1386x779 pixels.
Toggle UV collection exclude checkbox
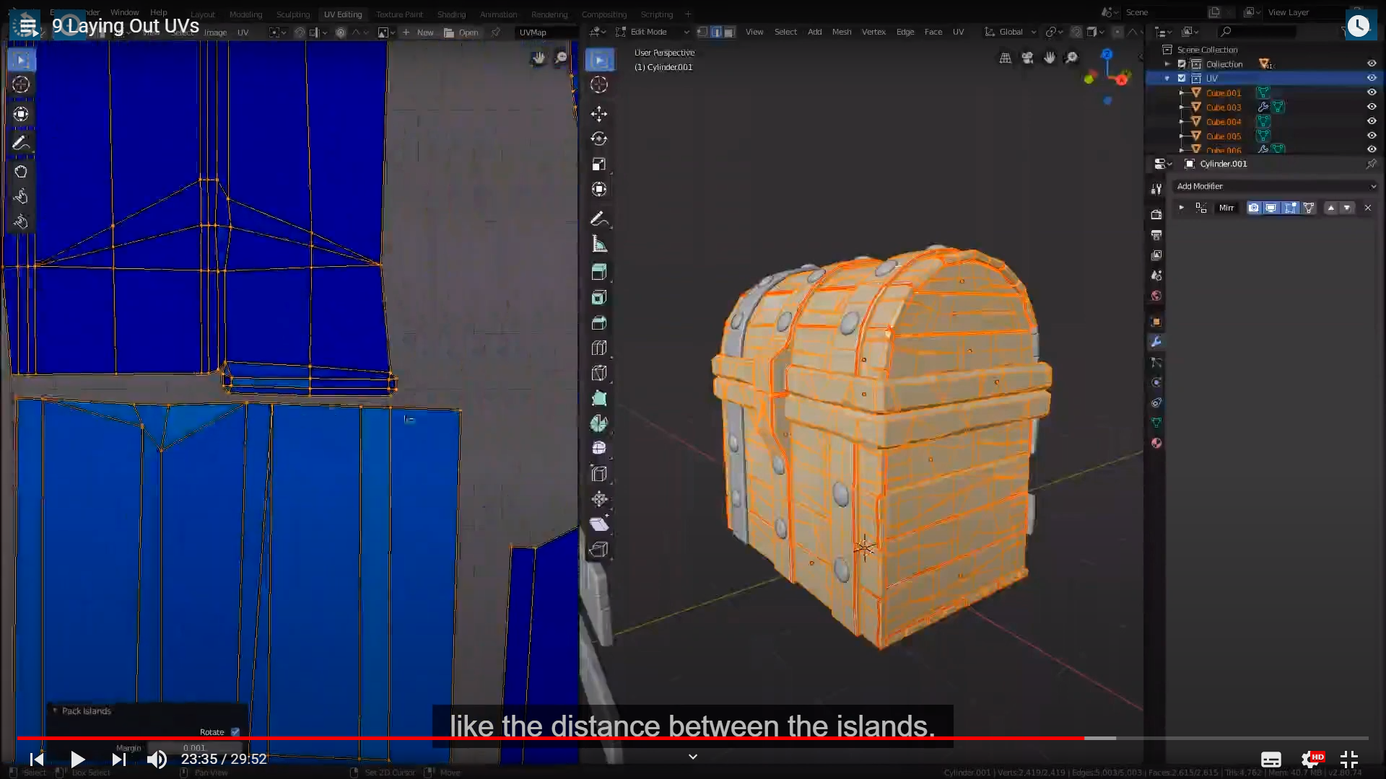(1182, 78)
